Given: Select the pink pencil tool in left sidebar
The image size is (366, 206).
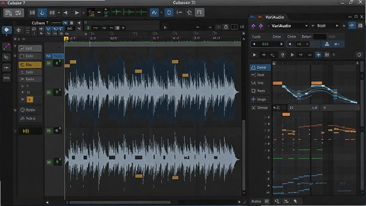Looking at the screenshot, I should pos(6,47).
